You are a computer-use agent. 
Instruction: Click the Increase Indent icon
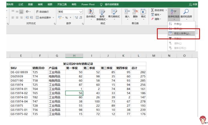click(31, 18)
